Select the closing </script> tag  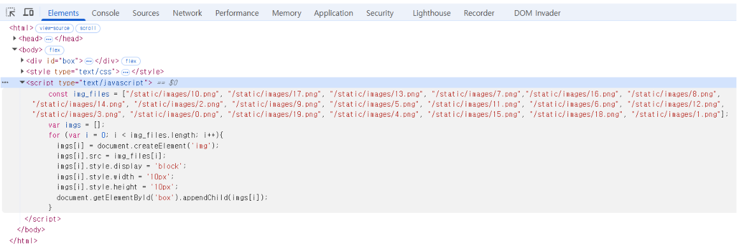42,219
